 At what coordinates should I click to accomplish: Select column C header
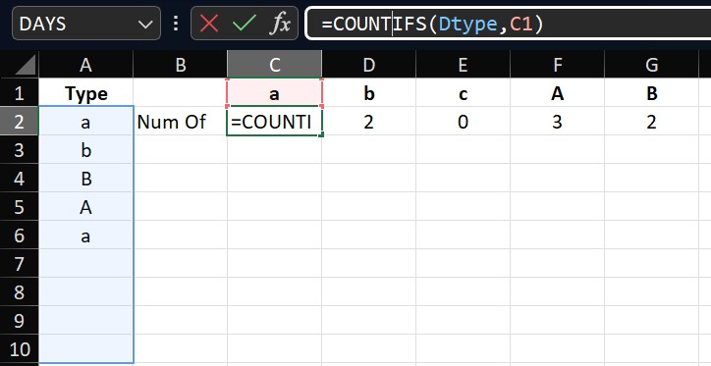[x=274, y=65]
